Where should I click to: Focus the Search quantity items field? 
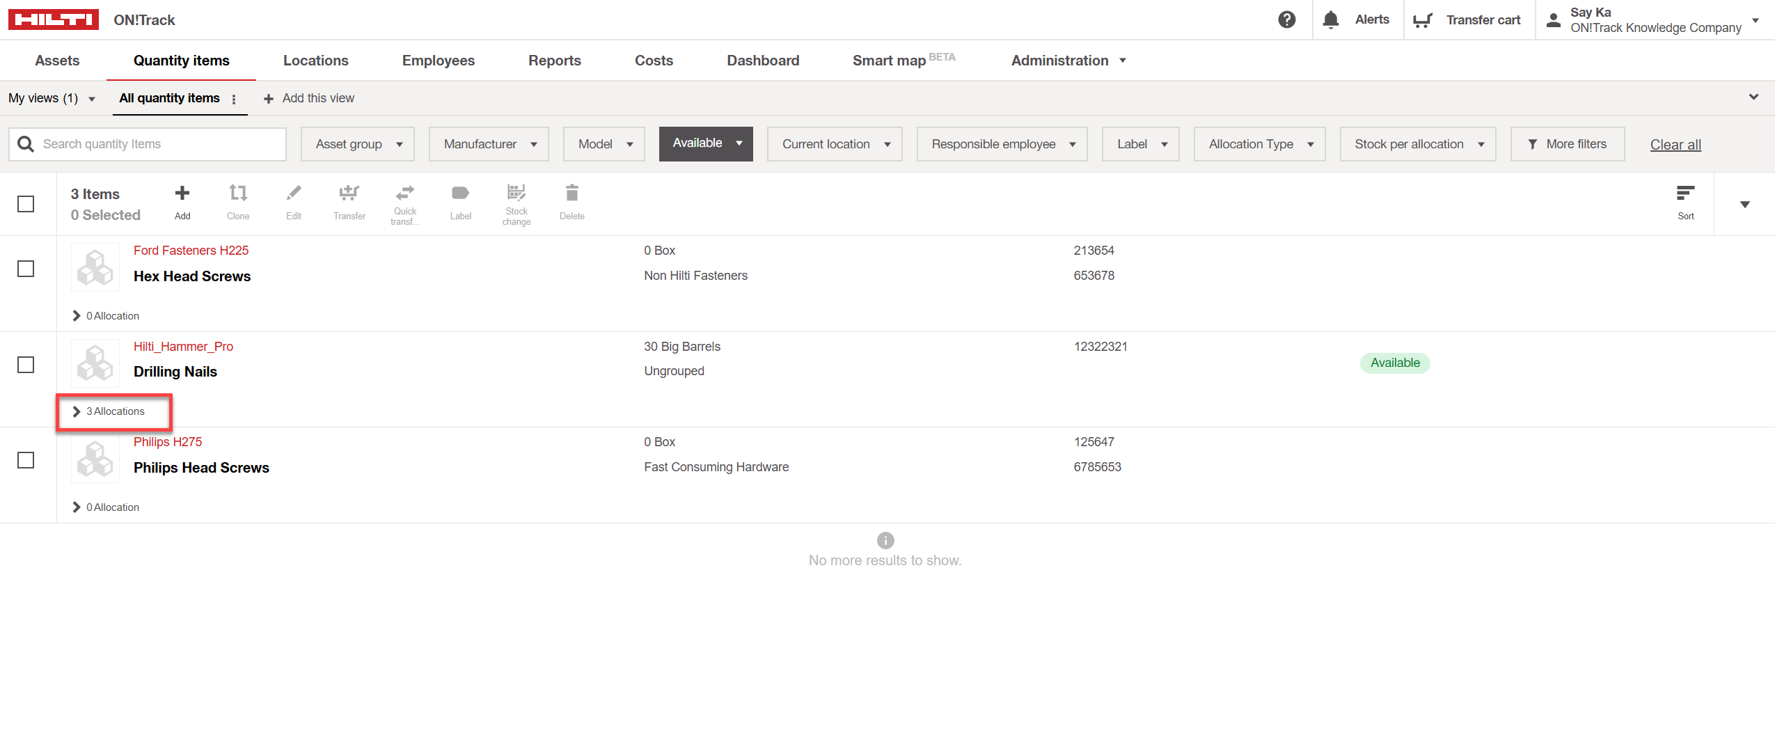[x=148, y=144]
